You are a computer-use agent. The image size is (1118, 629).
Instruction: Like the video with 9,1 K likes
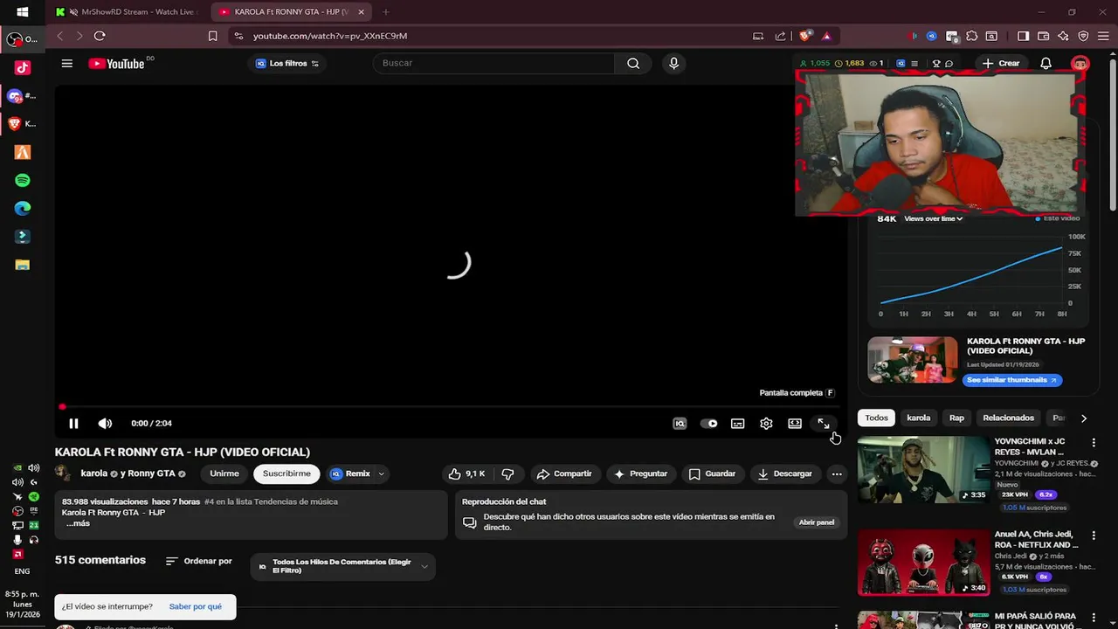click(467, 473)
